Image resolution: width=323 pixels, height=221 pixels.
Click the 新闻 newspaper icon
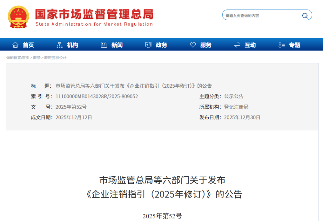coord(103,45)
